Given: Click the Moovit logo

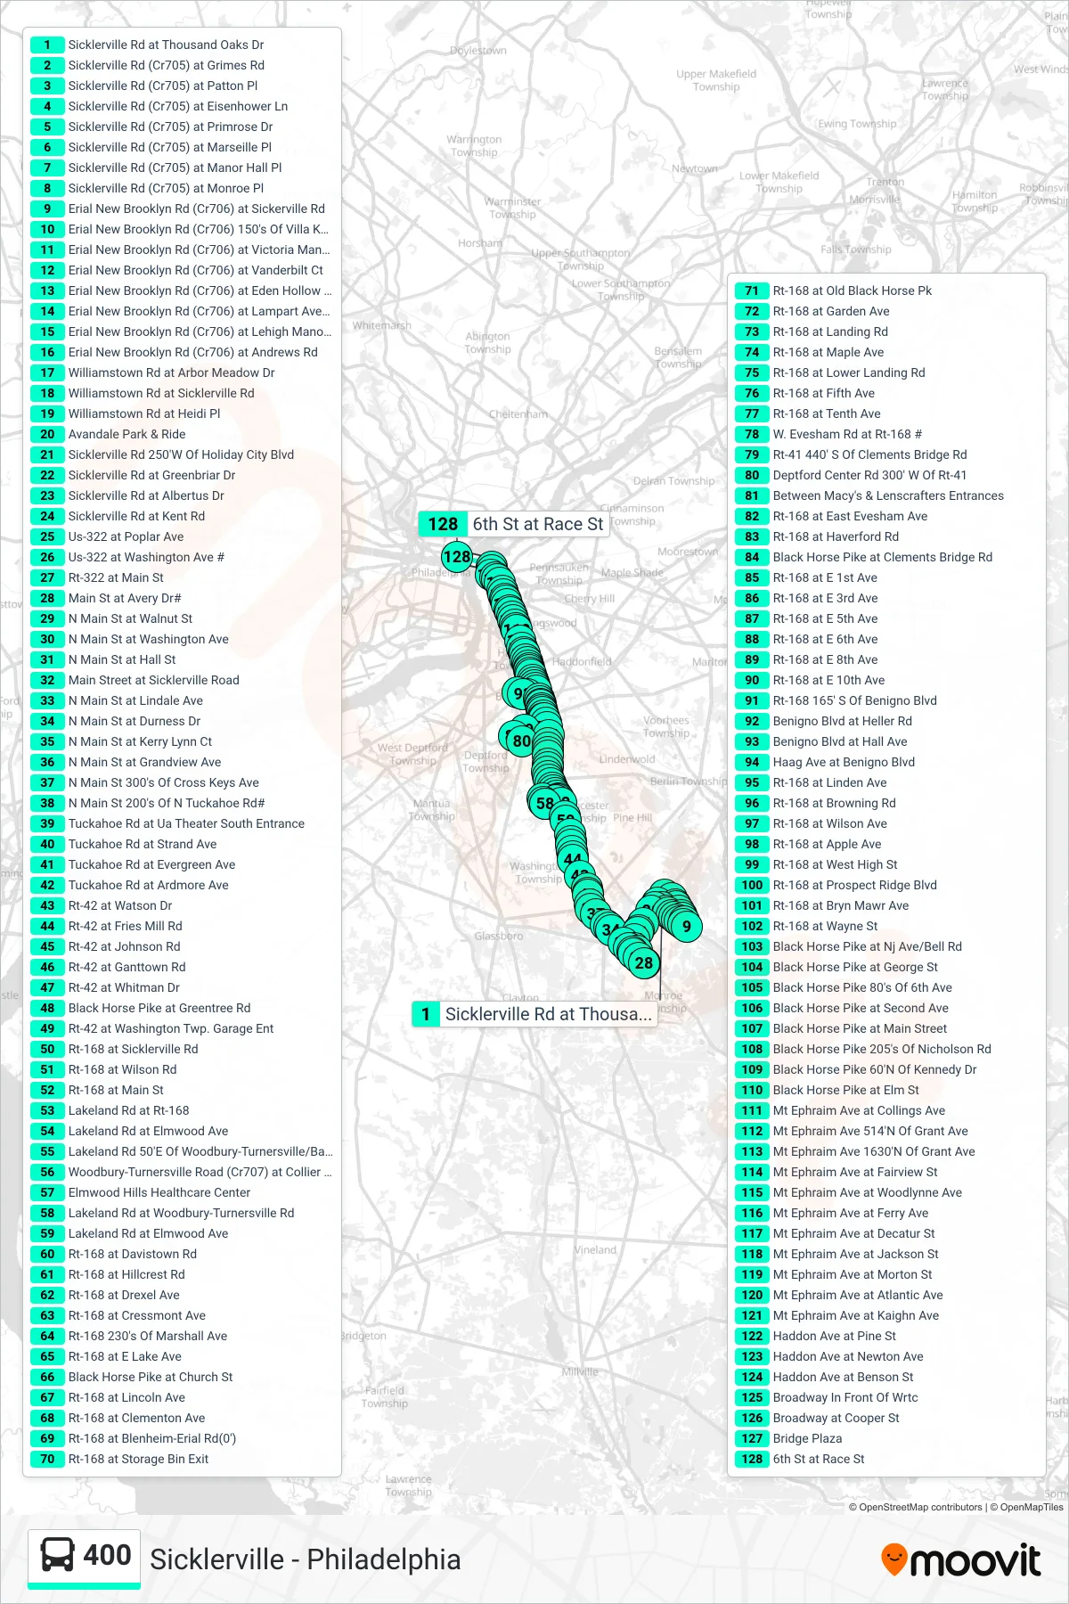Looking at the screenshot, I should [960, 1560].
